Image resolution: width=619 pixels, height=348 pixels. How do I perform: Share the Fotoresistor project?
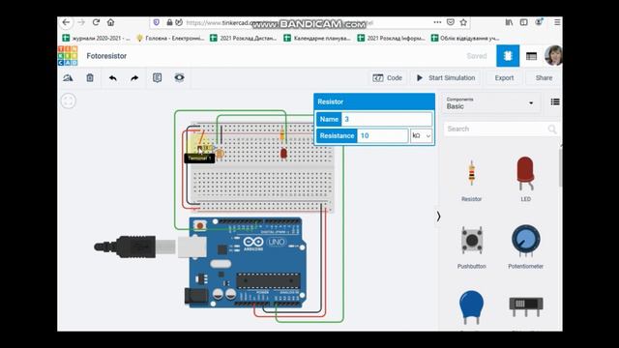(x=544, y=77)
